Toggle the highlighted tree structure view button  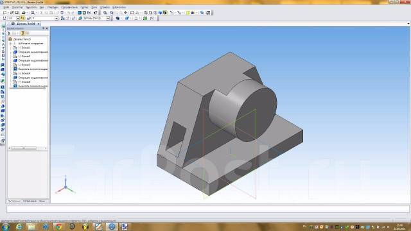pyautogui.click(x=22, y=33)
